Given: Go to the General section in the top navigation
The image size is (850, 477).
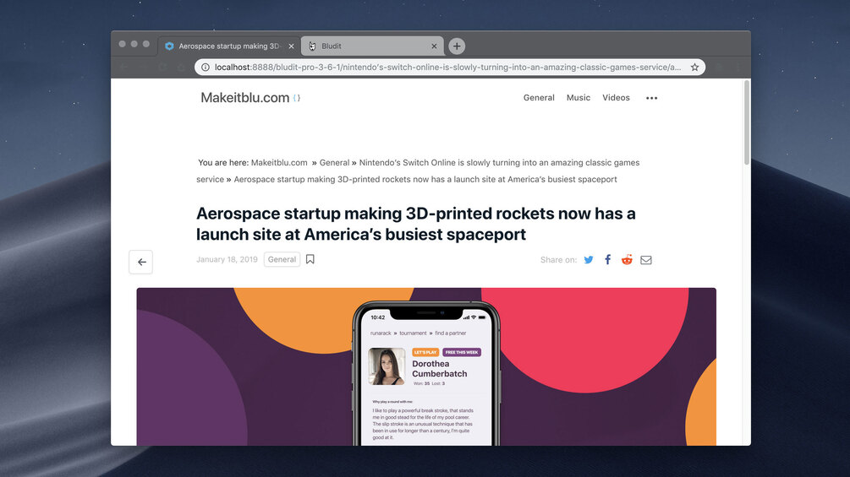Looking at the screenshot, I should click(539, 97).
